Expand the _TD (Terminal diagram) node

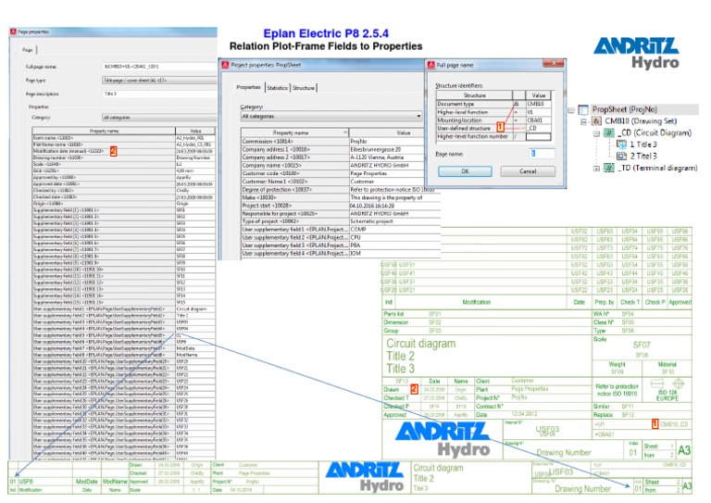tap(597, 169)
